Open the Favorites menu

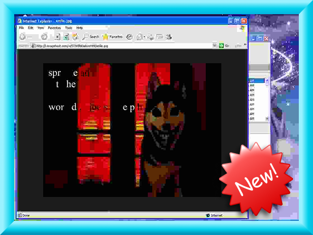(54, 28)
